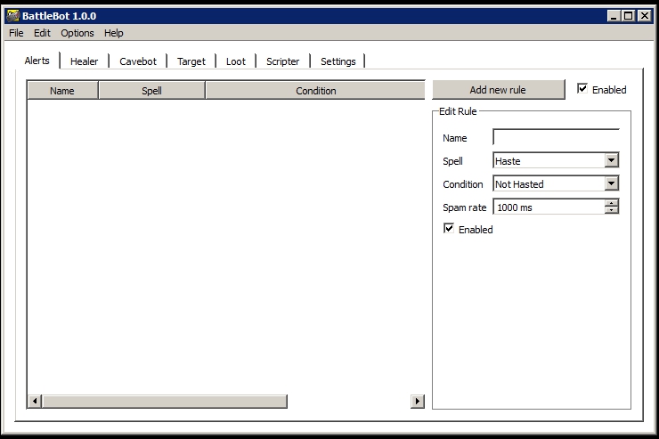Click the horizontal scrollbar thumb in rules list
659x439 pixels.
(165, 402)
